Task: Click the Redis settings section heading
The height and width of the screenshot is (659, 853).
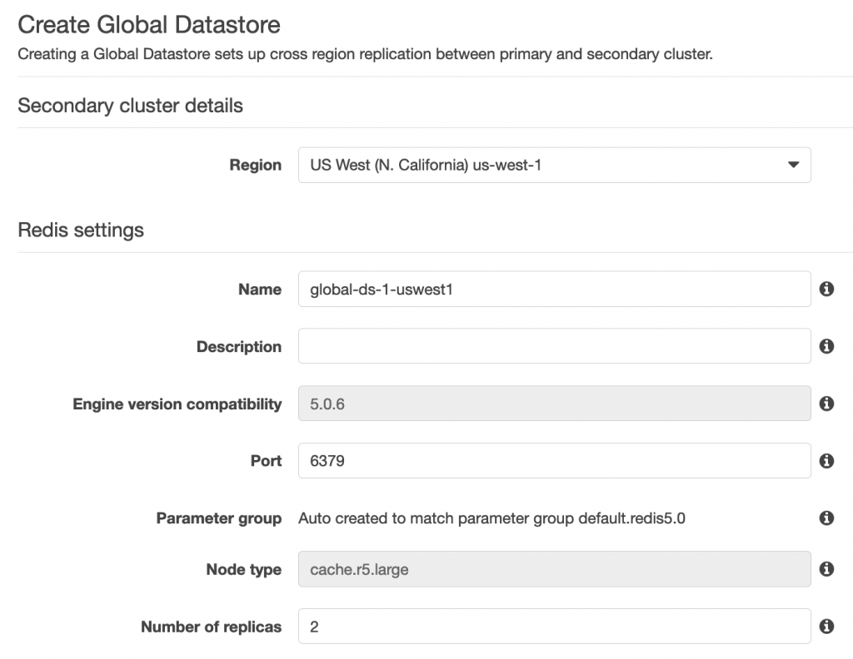Action: click(x=81, y=230)
